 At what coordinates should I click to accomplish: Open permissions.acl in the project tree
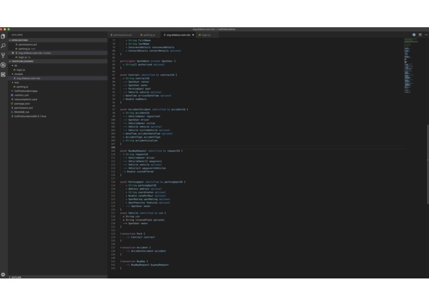23,108
